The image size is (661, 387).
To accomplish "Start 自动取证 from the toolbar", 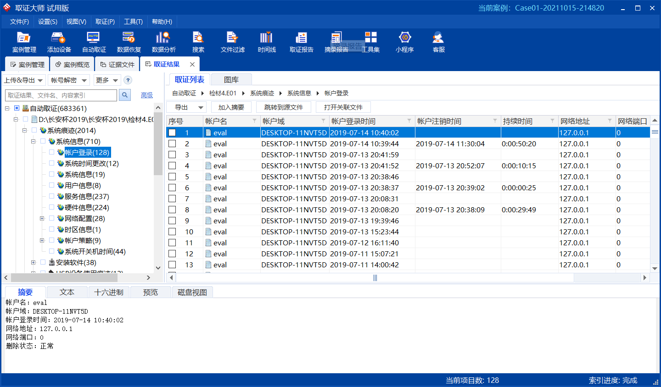I will point(94,42).
